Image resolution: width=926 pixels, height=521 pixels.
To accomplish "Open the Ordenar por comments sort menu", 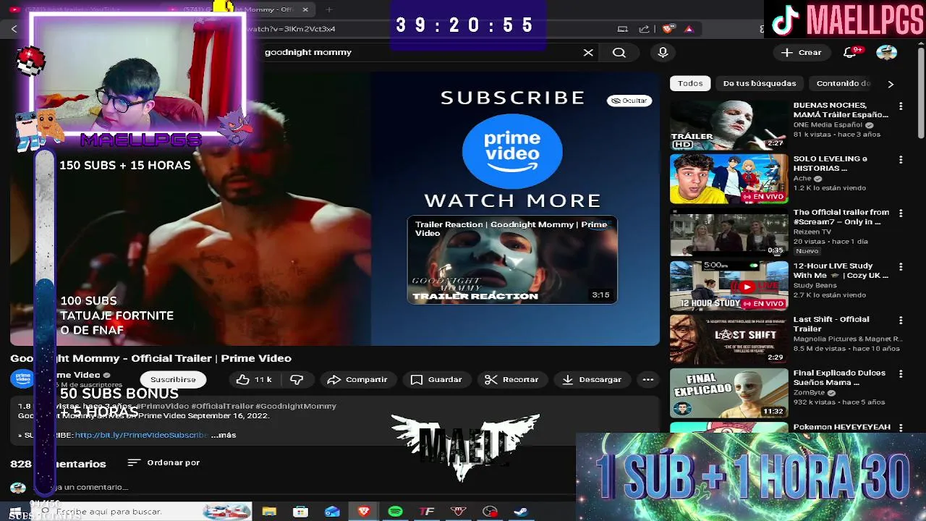I will 163,462.
